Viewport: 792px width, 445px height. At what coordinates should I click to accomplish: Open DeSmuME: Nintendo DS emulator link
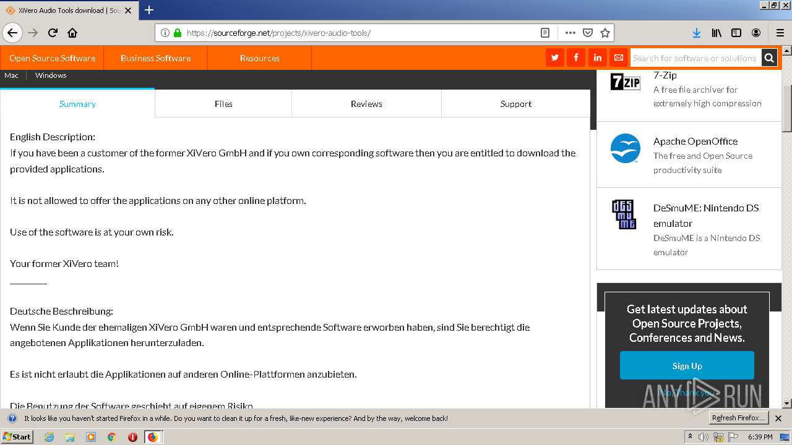(x=706, y=215)
